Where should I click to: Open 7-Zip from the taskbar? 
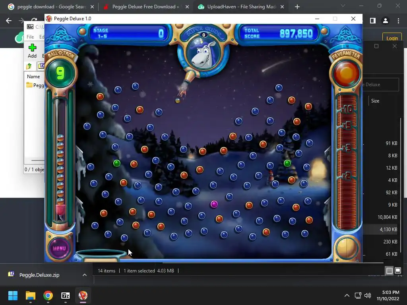[x=66, y=295]
